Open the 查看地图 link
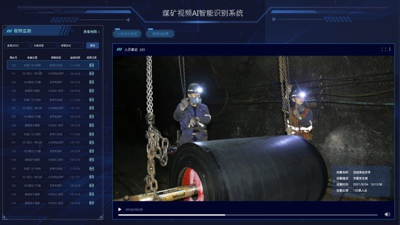 (92, 32)
